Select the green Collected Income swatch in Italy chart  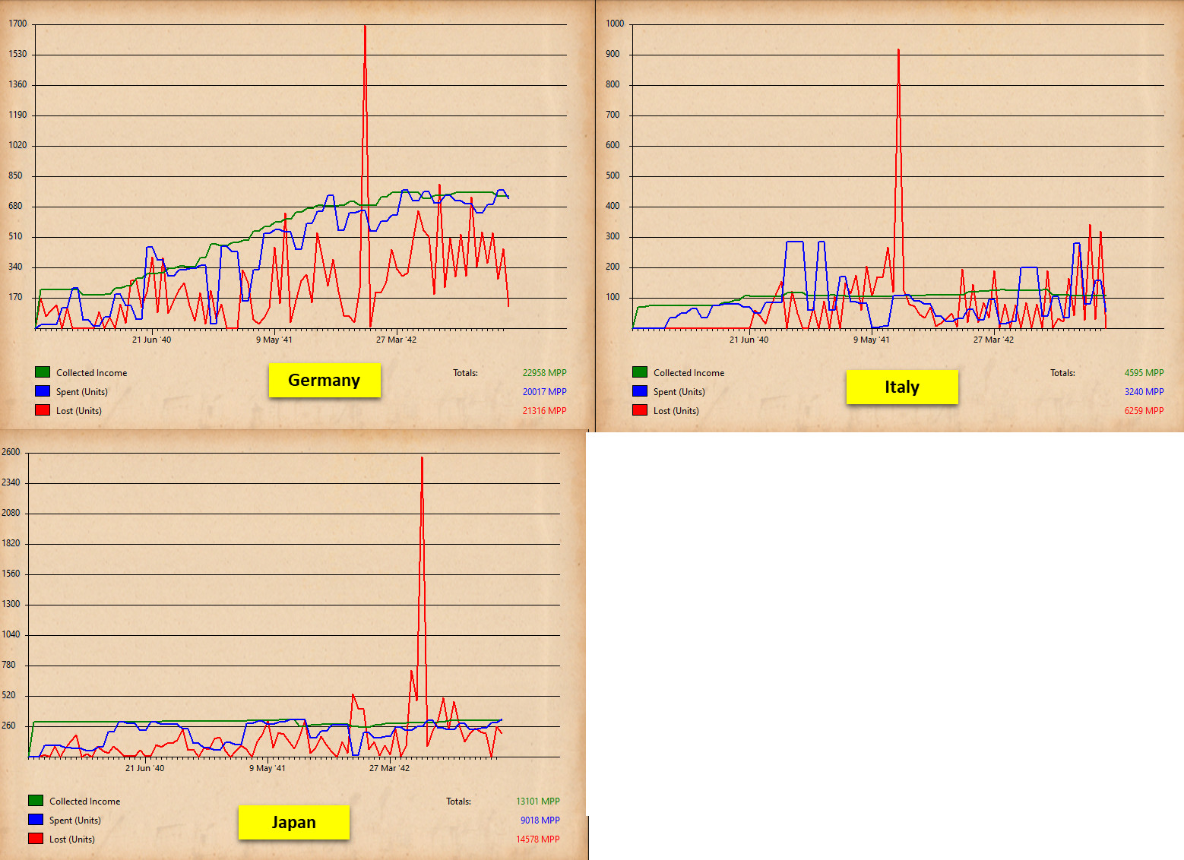(640, 372)
